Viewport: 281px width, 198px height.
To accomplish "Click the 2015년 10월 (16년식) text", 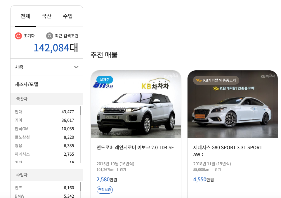I will (115, 164).
